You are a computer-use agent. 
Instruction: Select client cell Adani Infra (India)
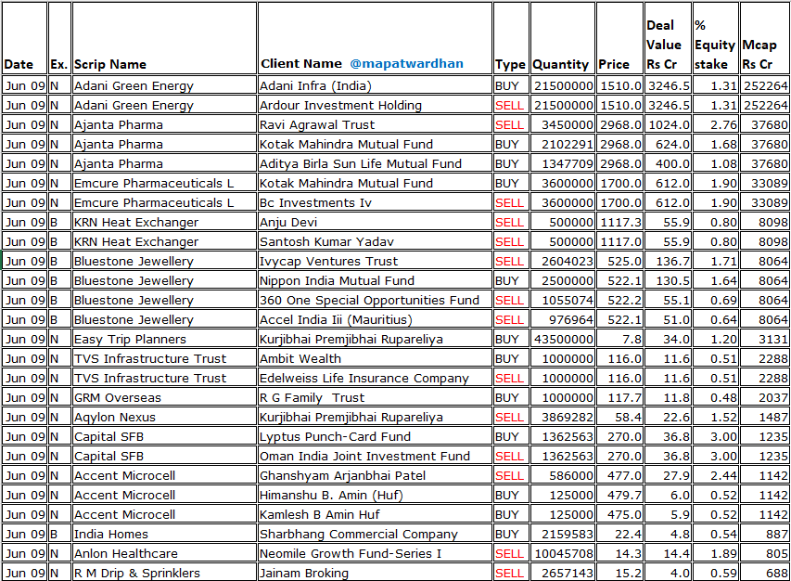tap(375, 85)
